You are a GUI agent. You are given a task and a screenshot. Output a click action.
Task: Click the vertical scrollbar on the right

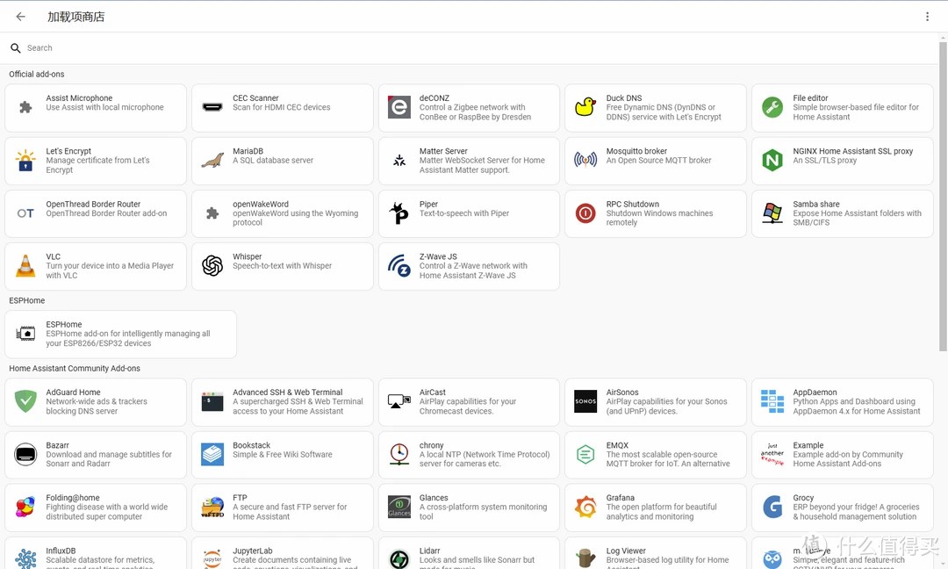943,193
